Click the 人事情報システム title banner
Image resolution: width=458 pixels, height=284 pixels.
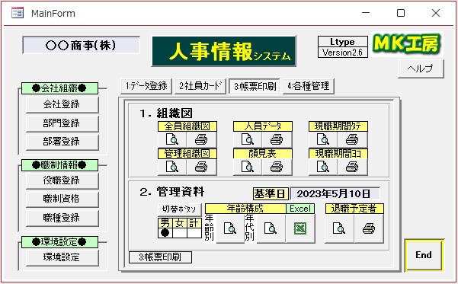(224, 51)
